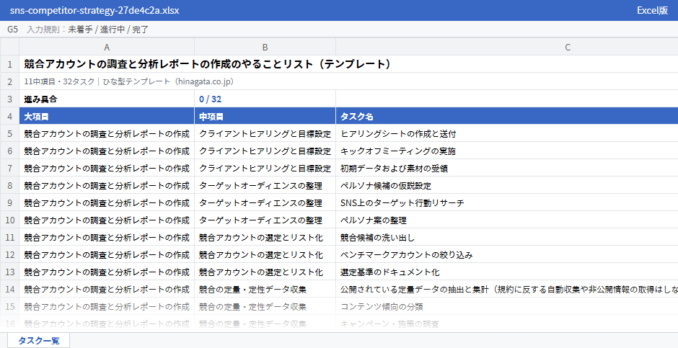Viewport: 678px width, 348px height.
Task: Click the 大項目 header cell
Action: tap(107, 116)
